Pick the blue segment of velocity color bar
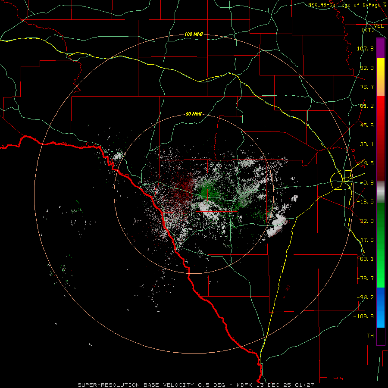The image size is (388, 388). 381,307
